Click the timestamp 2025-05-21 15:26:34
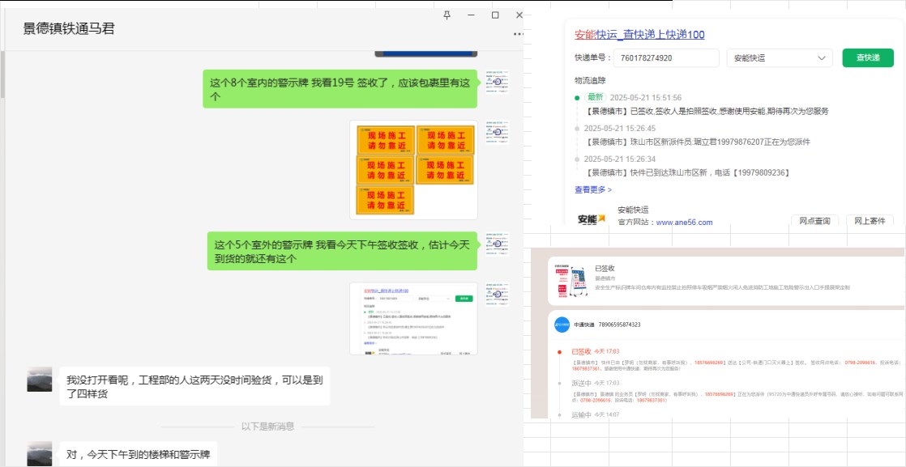 pos(620,159)
